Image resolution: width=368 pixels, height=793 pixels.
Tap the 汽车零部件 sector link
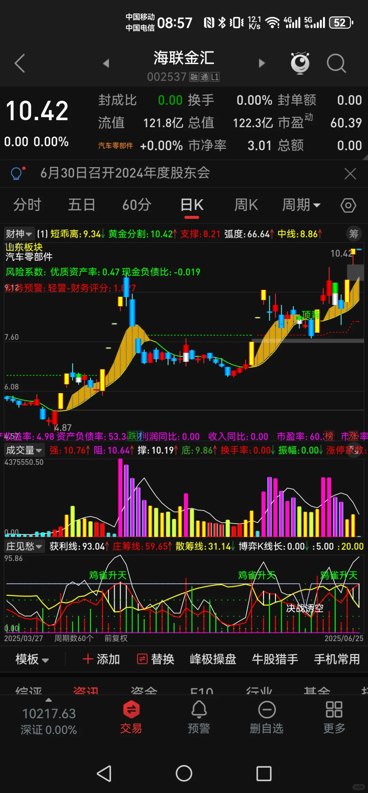tap(116, 146)
